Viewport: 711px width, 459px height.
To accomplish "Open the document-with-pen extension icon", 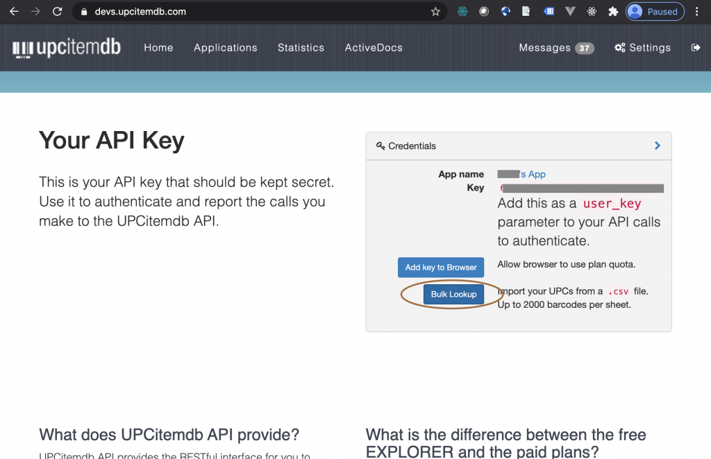I will (x=526, y=12).
